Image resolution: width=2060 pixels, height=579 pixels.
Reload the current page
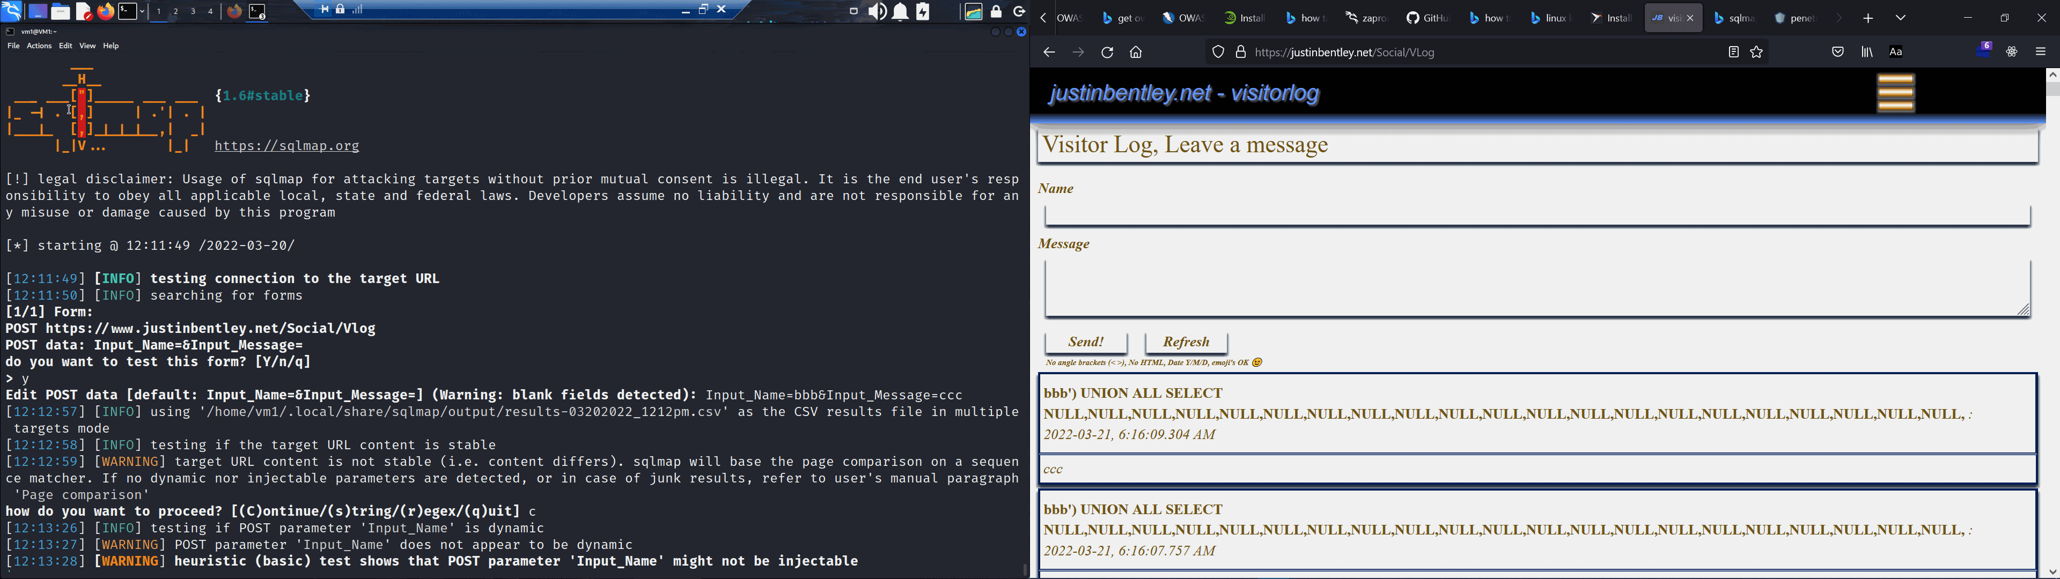[1107, 53]
